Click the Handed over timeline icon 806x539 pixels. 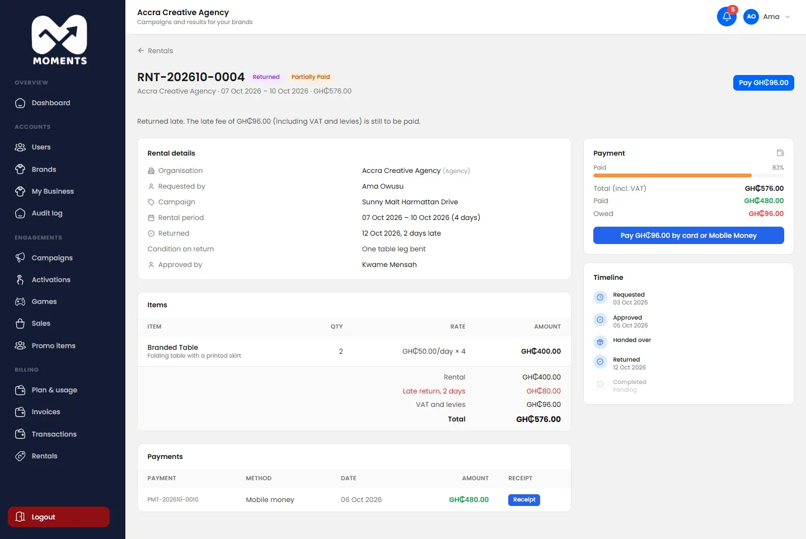tap(600, 341)
